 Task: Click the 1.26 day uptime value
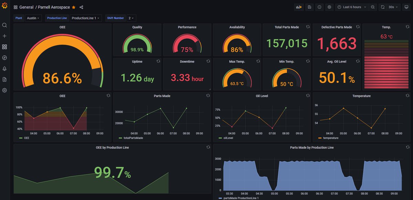pyautogui.click(x=137, y=78)
